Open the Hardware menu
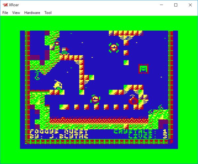Screen dimensions: 198x164 [x=32, y=13]
